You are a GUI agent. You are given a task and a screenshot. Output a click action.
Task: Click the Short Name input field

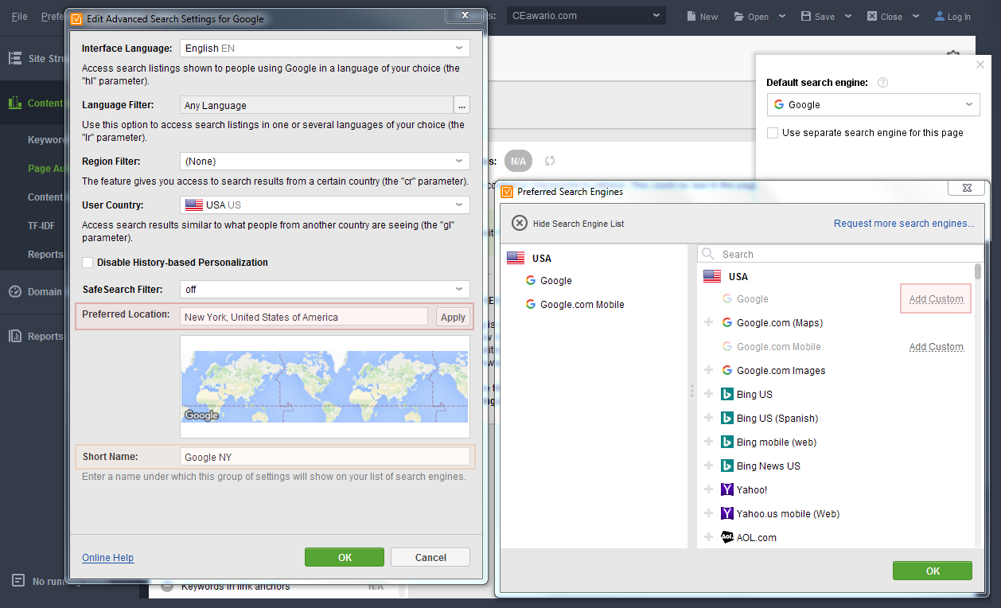(x=325, y=457)
